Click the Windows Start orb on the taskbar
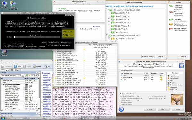Viewport: 192px width, 120px height. coord(3,118)
